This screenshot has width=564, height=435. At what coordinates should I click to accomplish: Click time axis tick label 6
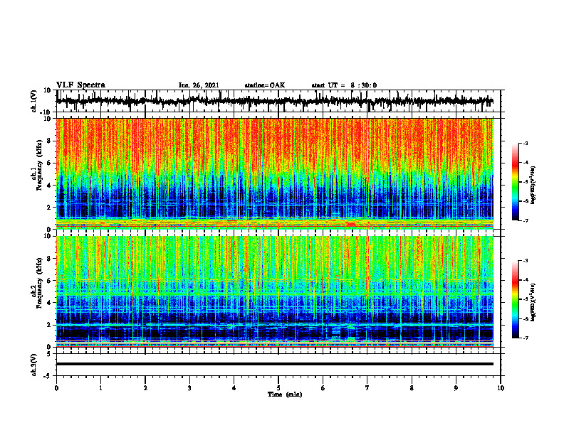click(x=323, y=388)
